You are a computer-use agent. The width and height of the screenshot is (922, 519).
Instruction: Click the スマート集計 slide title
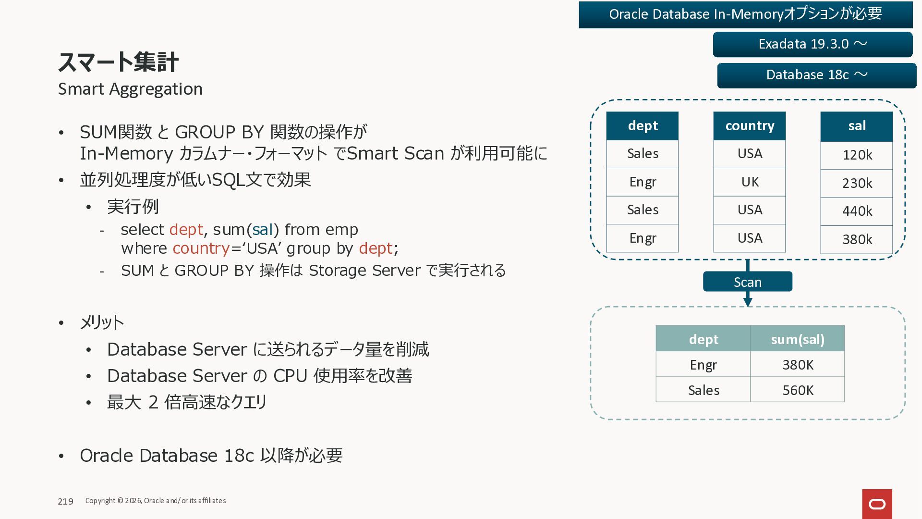118,62
